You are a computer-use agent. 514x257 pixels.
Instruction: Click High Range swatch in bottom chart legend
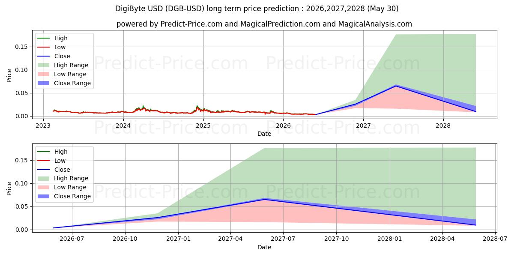coord(44,179)
